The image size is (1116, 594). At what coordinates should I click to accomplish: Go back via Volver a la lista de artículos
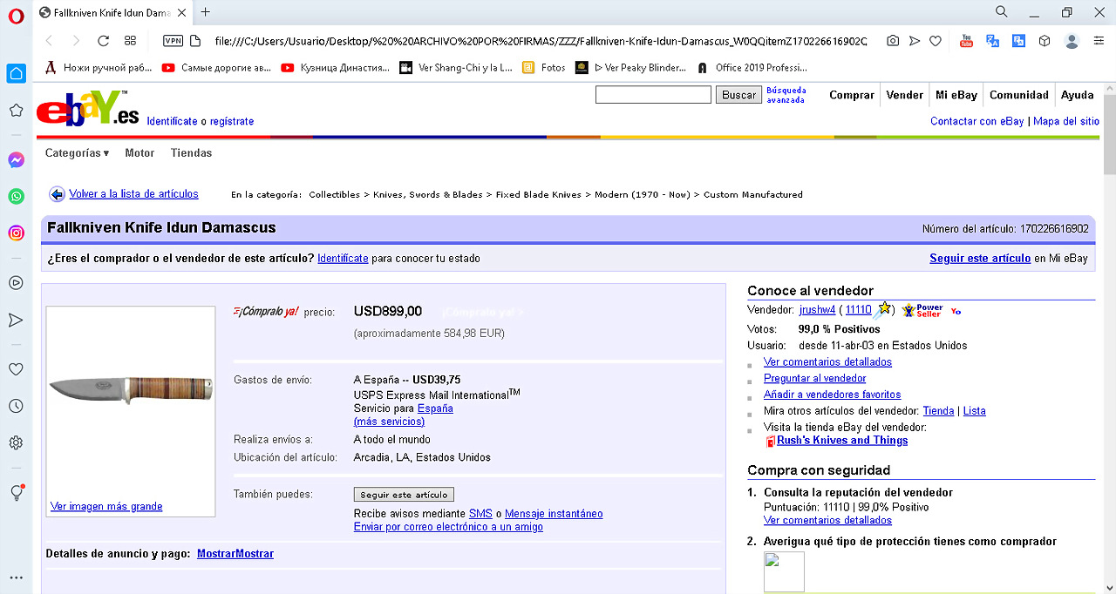click(x=133, y=194)
